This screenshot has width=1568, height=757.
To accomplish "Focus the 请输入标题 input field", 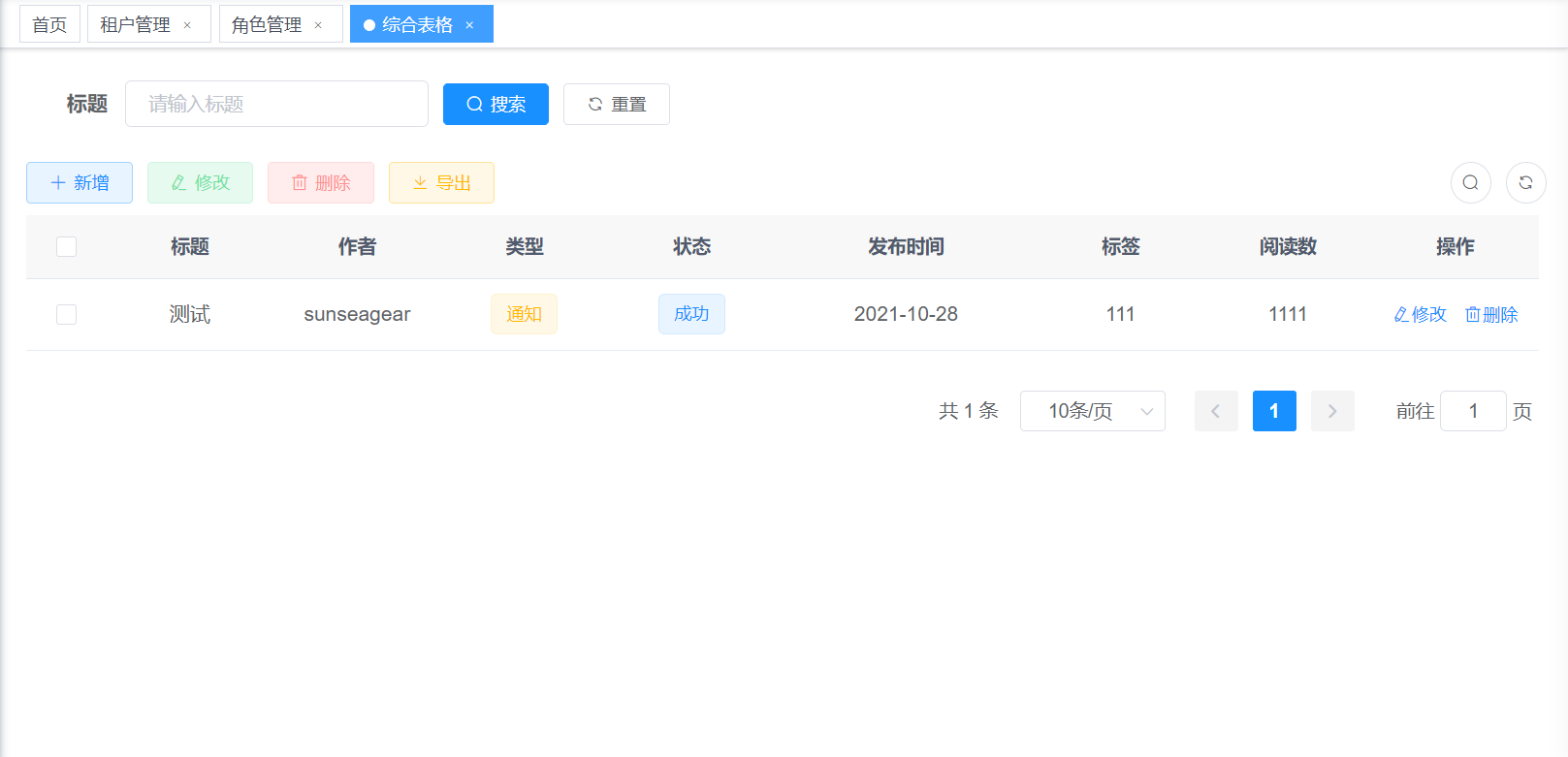I will [x=276, y=104].
